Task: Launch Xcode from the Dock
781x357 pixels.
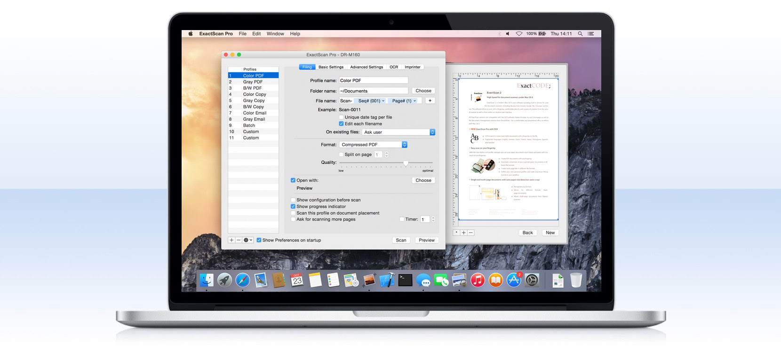Action: [387, 280]
